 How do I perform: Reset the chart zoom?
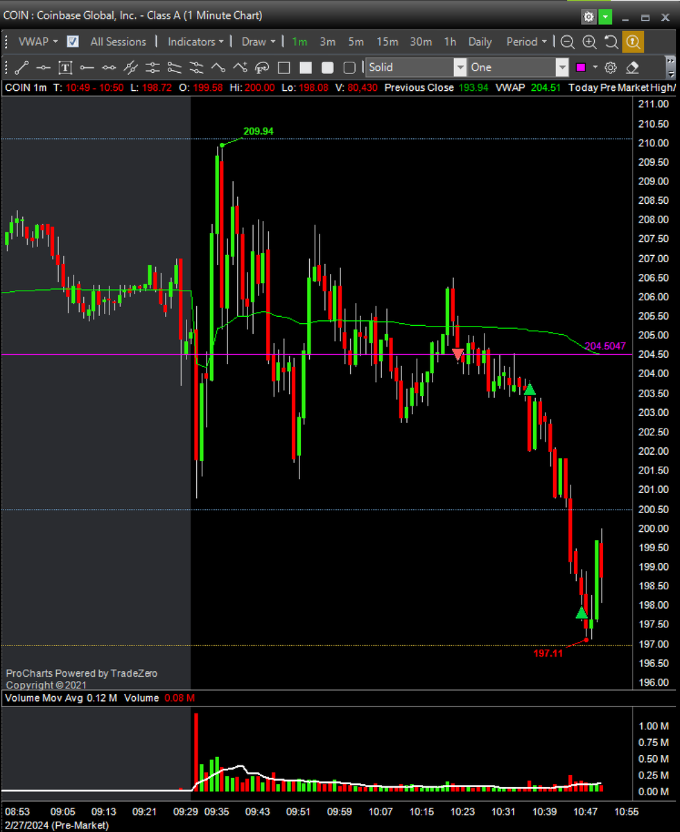tap(611, 42)
